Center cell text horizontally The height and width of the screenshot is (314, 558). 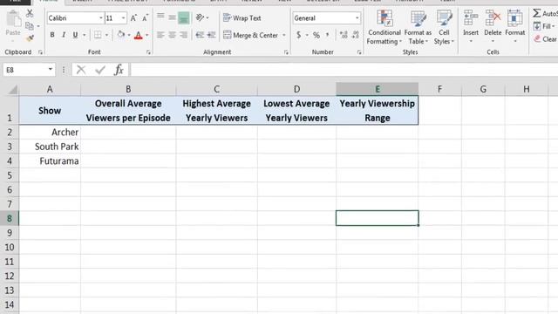[173, 35]
